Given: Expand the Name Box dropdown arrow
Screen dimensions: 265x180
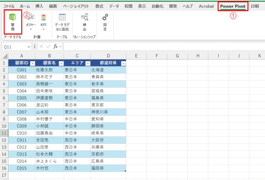Looking at the screenshot, I should click(29, 46).
